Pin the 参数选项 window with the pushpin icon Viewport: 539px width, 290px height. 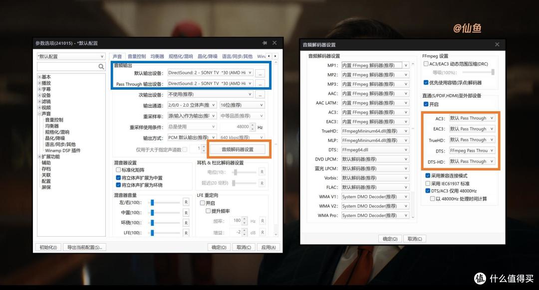(265, 43)
